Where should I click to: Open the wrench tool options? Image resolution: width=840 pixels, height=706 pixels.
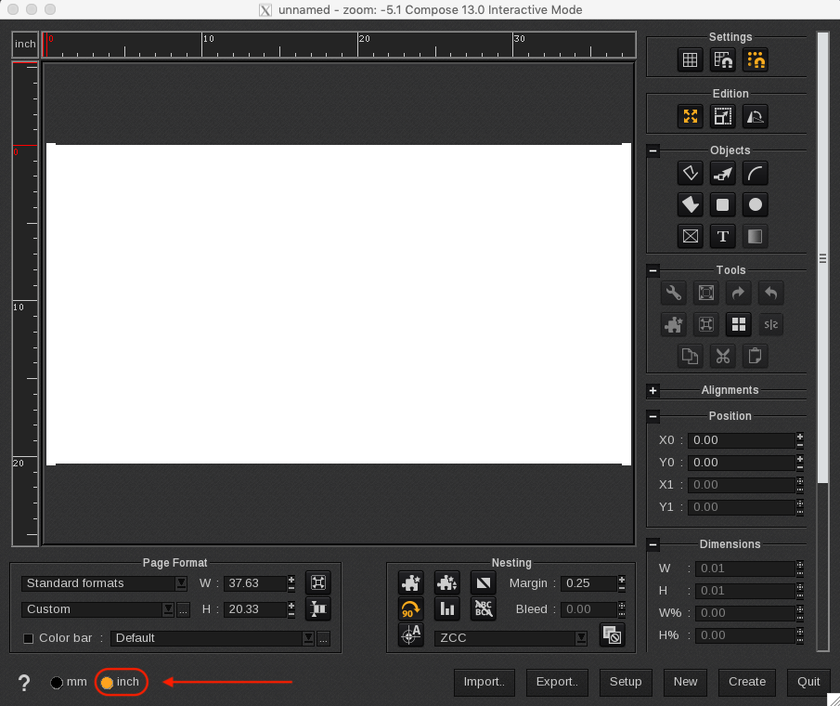(673, 293)
